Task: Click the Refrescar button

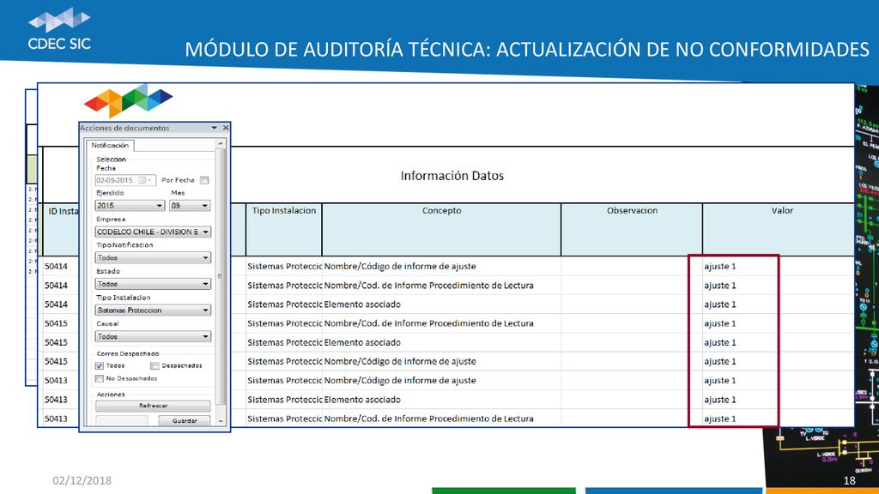Action: click(x=153, y=406)
